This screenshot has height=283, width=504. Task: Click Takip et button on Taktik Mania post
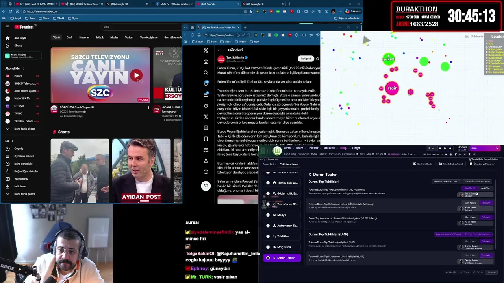306,59
